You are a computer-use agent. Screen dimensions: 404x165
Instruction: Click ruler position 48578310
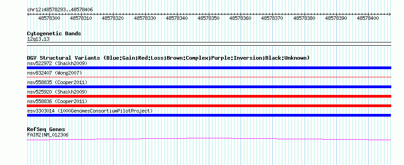tap(81, 19)
